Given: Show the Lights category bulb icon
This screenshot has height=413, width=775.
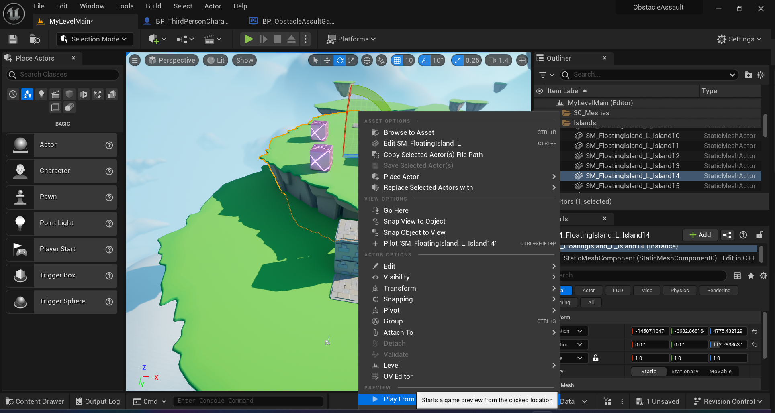Looking at the screenshot, I should [41, 94].
